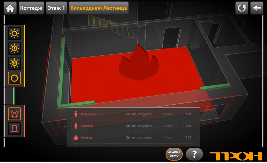Click the refresh circular arrow icon
This screenshot has height=163, width=267.
(x=241, y=8)
